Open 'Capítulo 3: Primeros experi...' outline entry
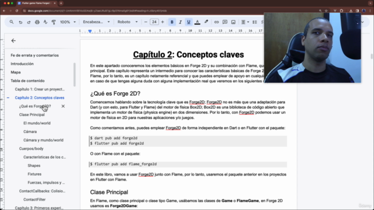 click(x=39, y=208)
